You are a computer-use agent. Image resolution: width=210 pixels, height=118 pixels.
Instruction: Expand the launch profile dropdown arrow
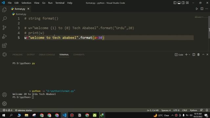tap(189, 55)
